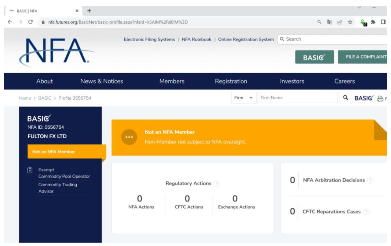Click the firm search magnifier icon

(345, 98)
